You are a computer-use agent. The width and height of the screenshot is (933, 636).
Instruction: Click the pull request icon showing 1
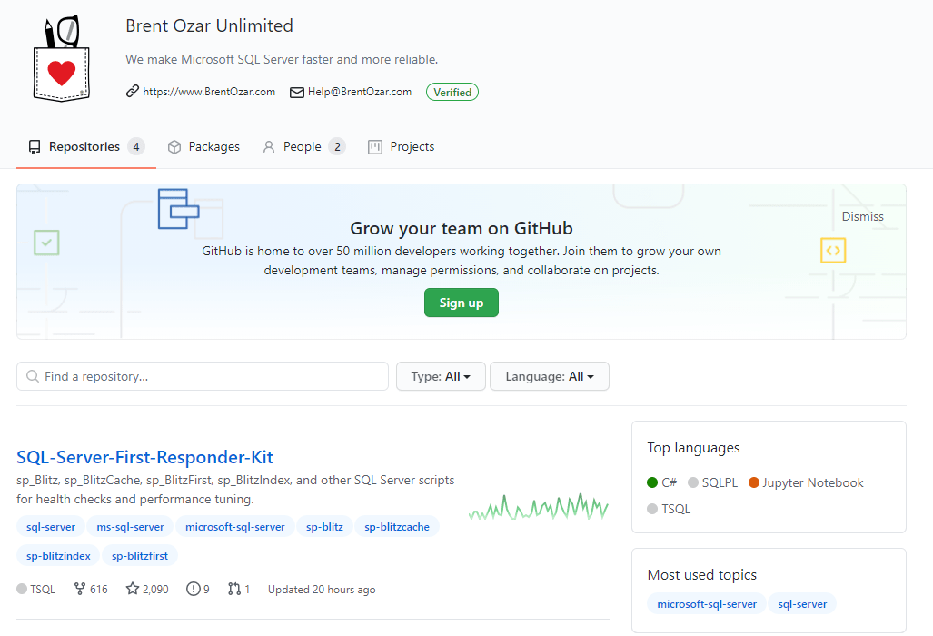tap(234, 589)
